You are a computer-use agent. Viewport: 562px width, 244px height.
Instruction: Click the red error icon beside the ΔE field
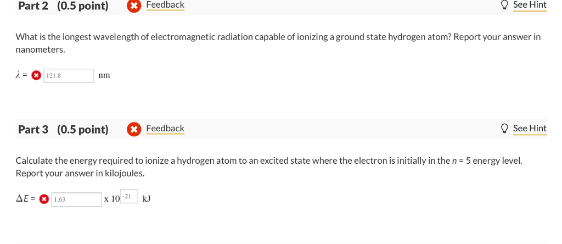click(x=44, y=199)
